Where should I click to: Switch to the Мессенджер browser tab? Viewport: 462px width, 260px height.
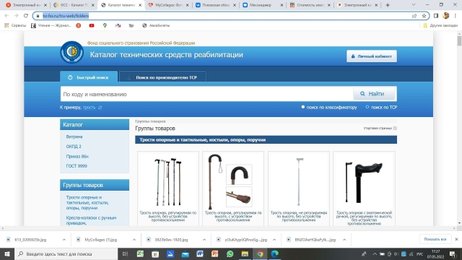[x=263, y=5]
